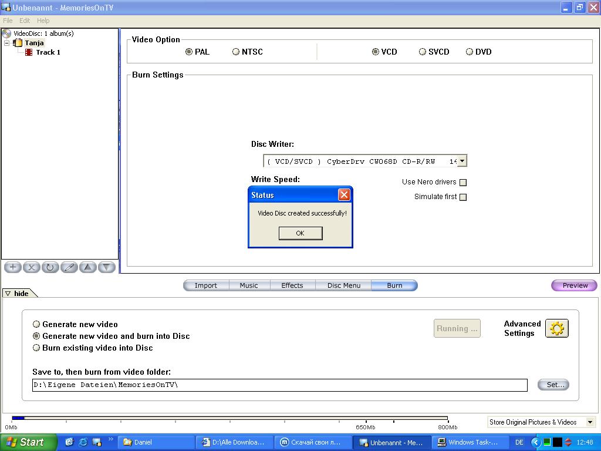Open the Help menu
Screen dimensions: 601x451
[x=43, y=21]
